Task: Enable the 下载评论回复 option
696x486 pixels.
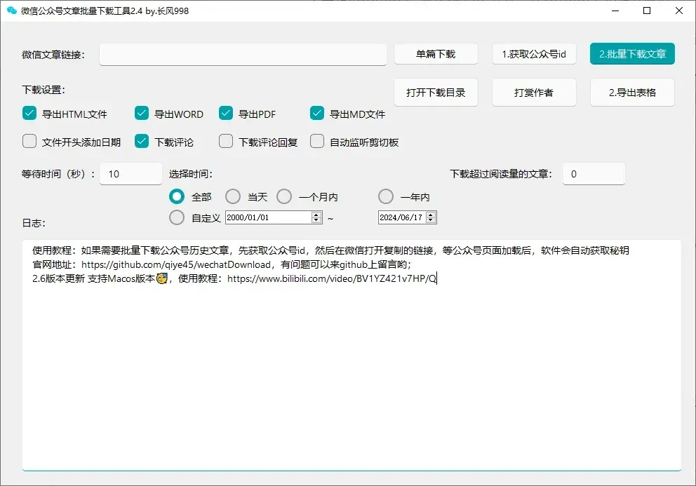Action: tap(225, 141)
